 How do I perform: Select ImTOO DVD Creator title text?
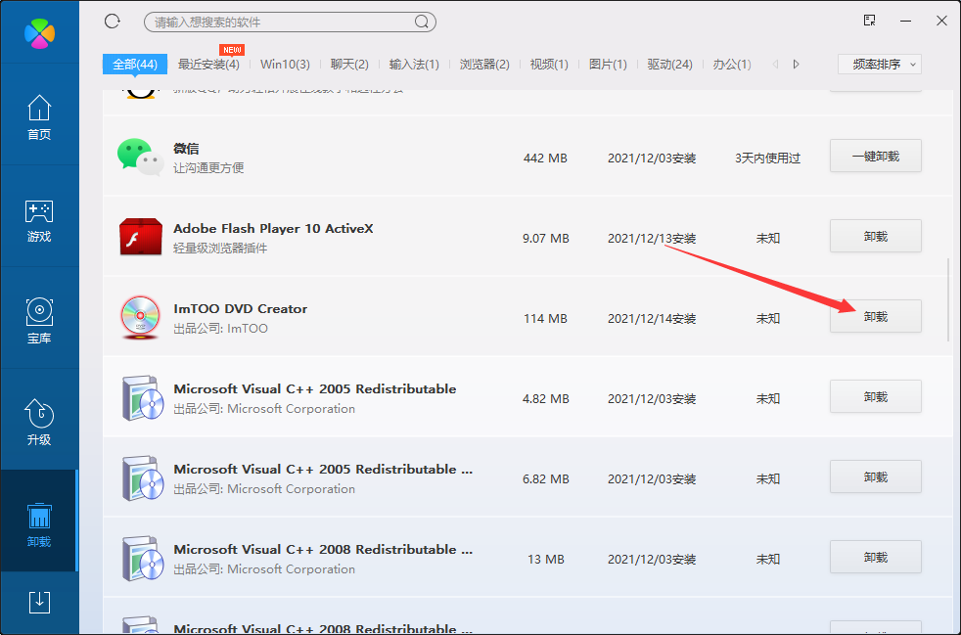click(x=241, y=309)
